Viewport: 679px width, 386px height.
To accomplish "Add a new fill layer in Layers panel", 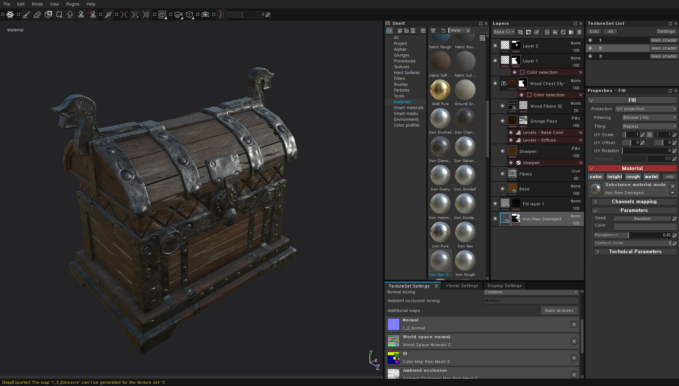I will point(555,32).
